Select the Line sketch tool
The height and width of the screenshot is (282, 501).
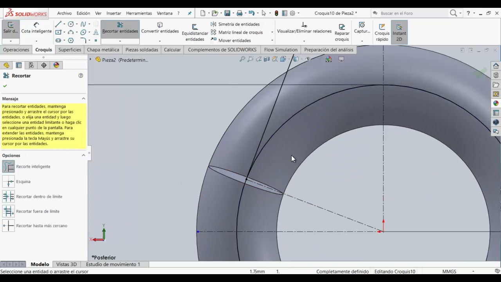point(58,24)
